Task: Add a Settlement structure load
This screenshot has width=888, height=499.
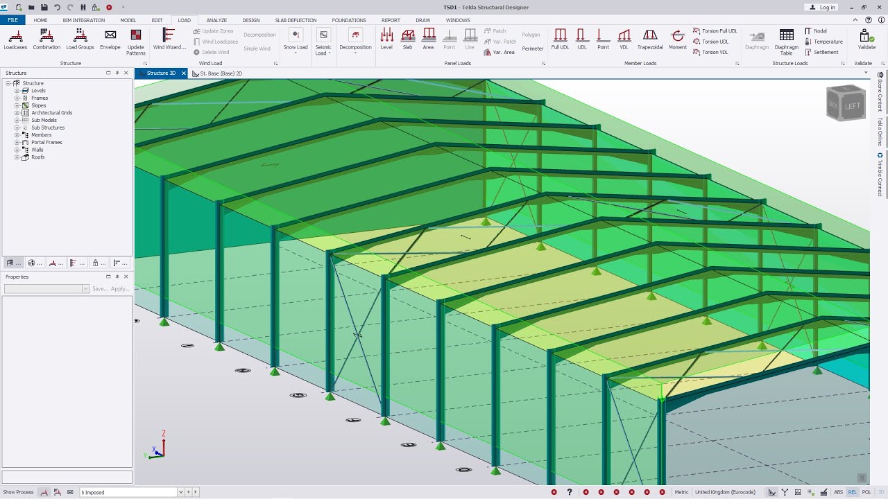Action: 821,52
